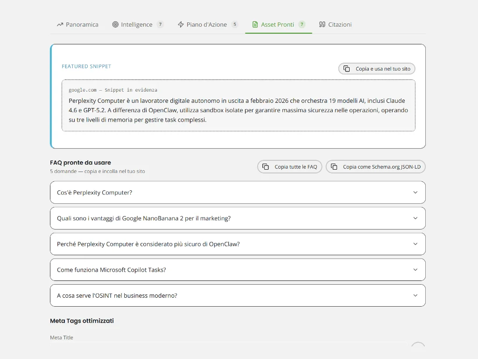Expand the "Cos'è Perplexity Computer?" chevron
The height and width of the screenshot is (359, 478).
point(415,192)
